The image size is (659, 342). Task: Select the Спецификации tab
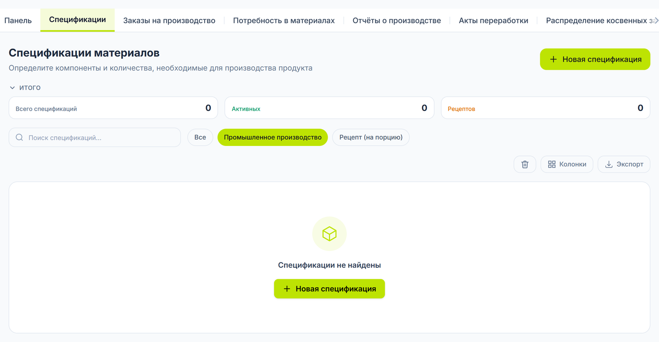(x=77, y=20)
